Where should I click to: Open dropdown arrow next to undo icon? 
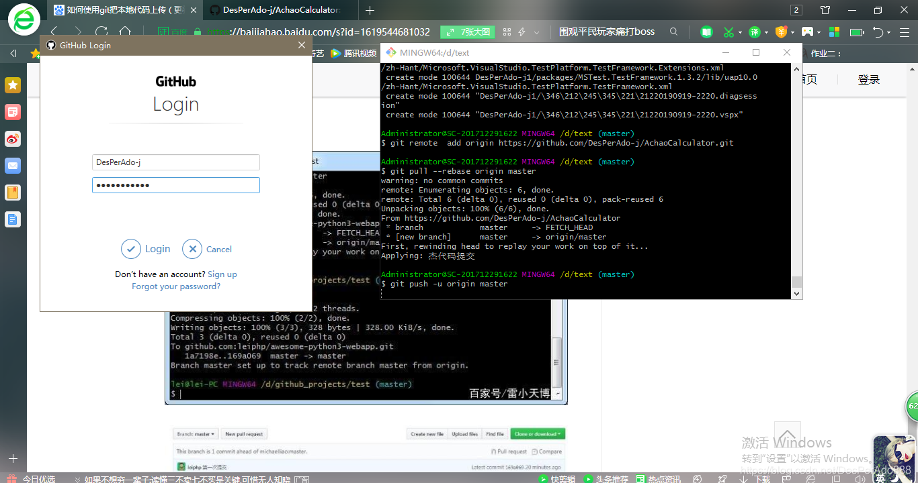[889, 32]
